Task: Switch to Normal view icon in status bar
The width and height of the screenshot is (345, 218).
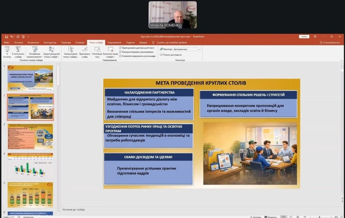Action: coord(284,217)
